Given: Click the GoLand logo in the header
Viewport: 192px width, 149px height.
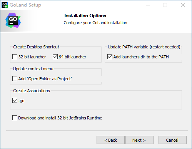Looking at the screenshot, I should pos(13,20).
